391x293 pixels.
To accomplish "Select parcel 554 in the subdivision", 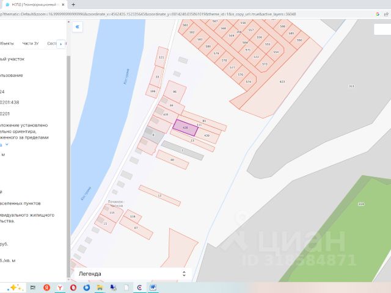I will 276,52.
